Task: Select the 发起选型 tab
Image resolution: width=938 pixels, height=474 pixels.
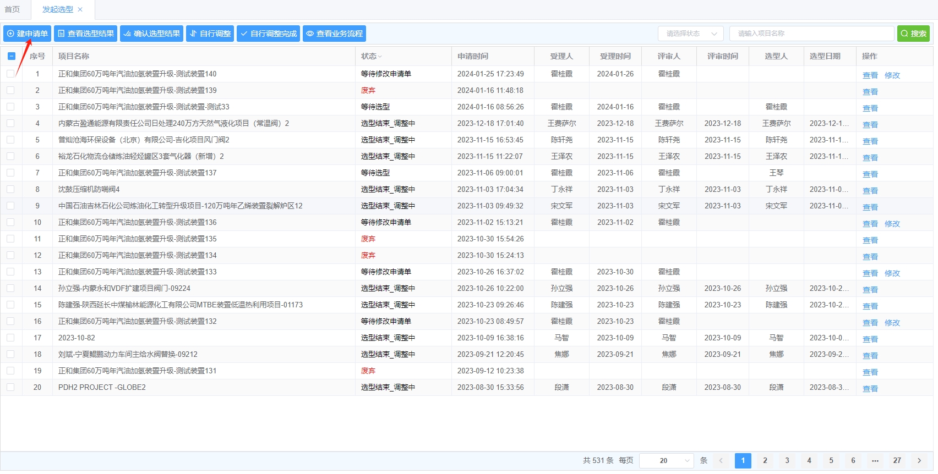Action: (x=57, y=9)
